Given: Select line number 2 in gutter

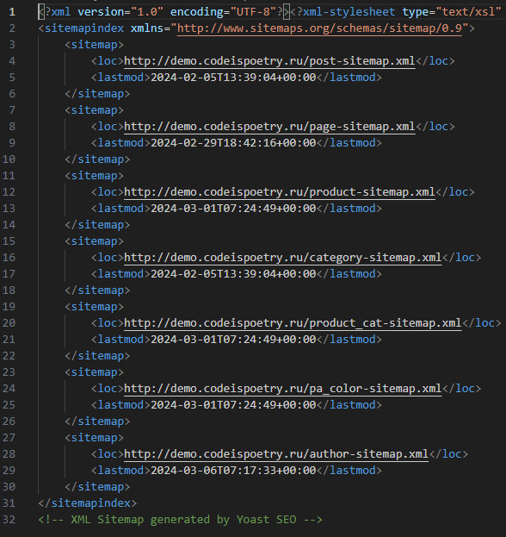Looking at the screenshot, I should pyautogui.click(x=12, y=28).
